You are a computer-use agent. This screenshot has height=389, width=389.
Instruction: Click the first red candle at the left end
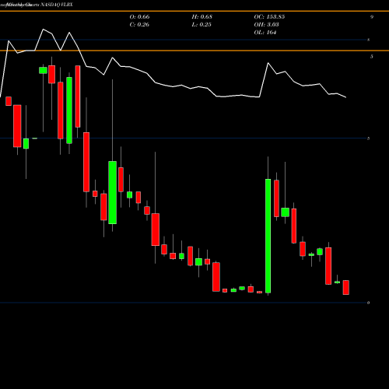[x=9, y=101]
